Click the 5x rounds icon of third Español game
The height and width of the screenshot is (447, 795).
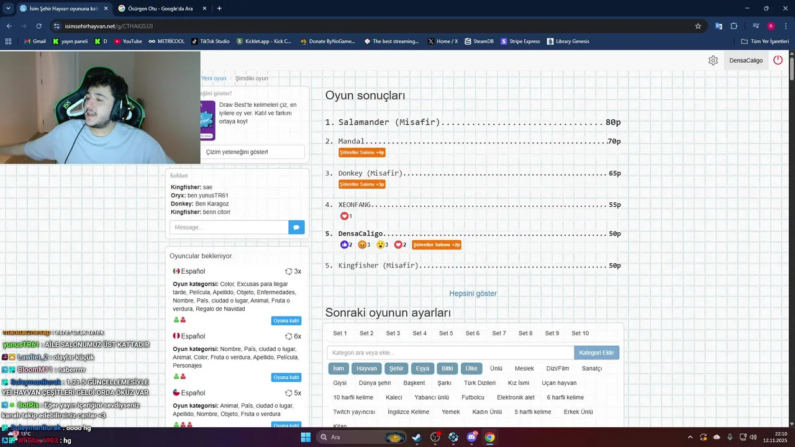tap(288, 393)
